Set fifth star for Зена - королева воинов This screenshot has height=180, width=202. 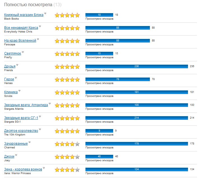pyautogui.click(x=77, y=170)
